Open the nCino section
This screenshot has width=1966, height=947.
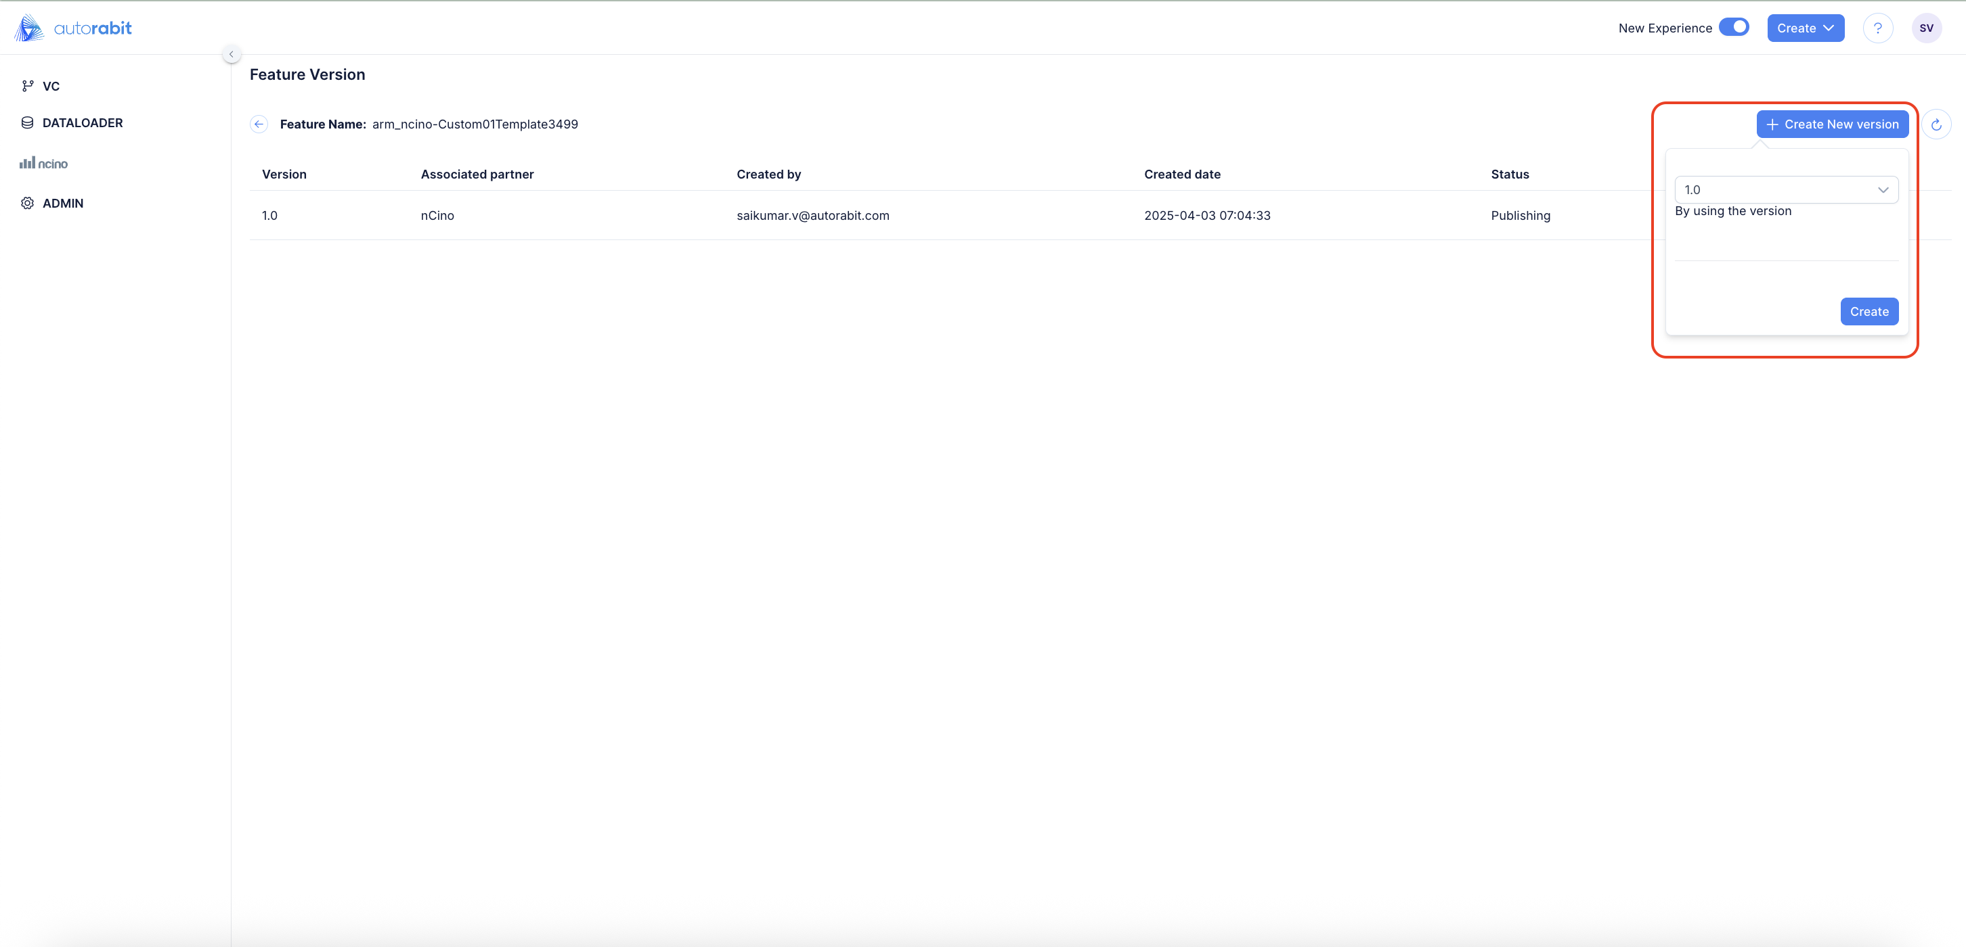44,163
